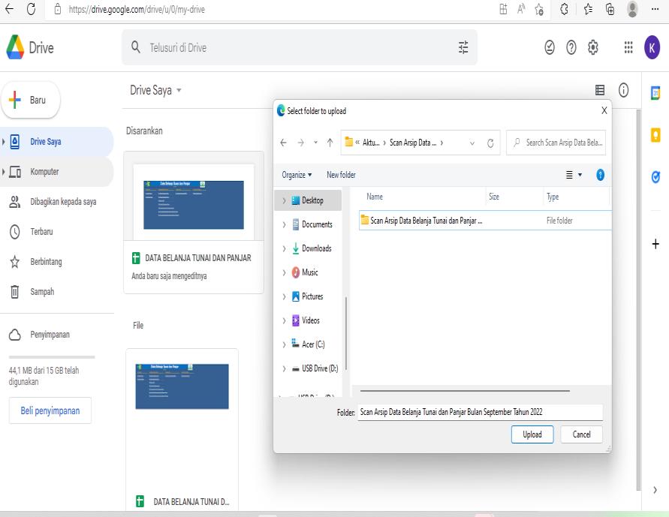Open browser settings and more menu

pos(655,9)
